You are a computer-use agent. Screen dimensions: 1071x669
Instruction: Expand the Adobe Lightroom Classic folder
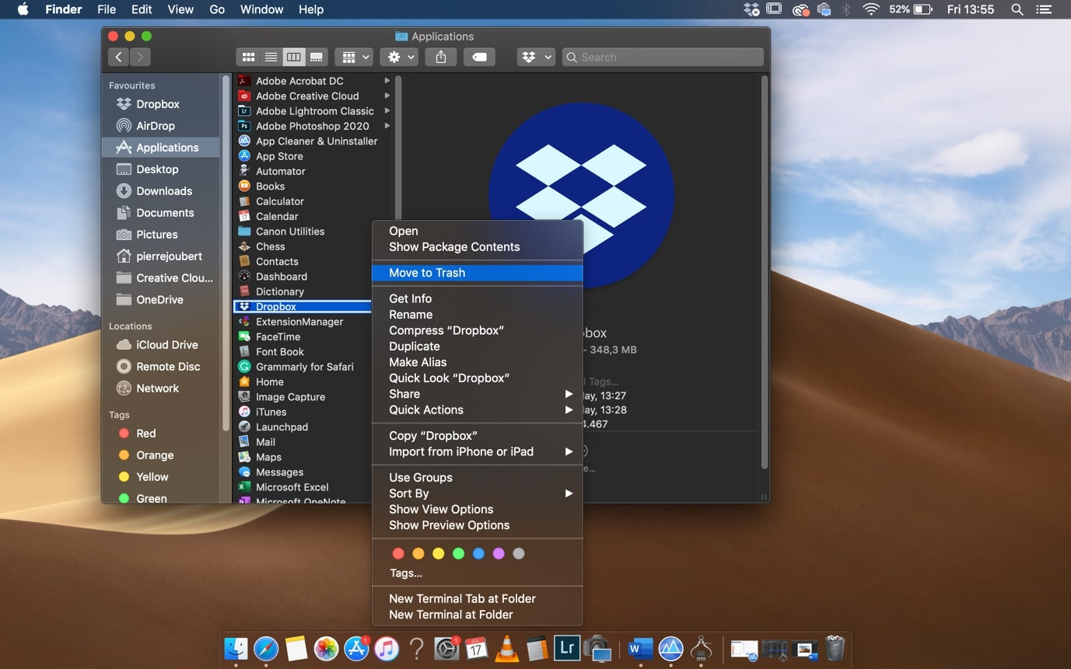coord(387,111)
